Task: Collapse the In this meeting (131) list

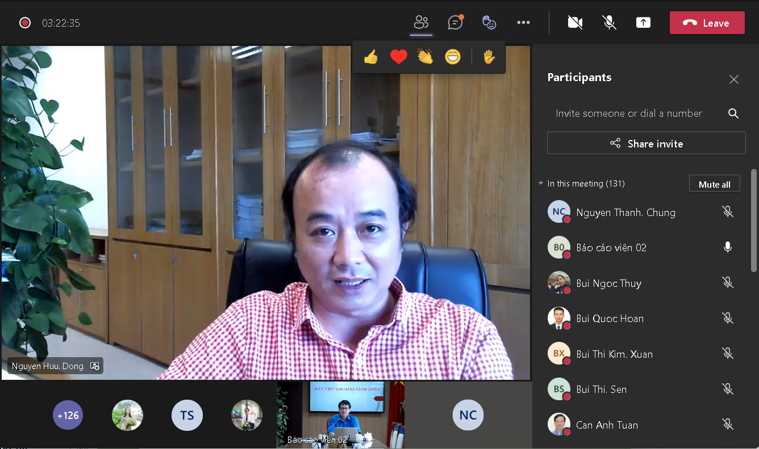Action: click(541, 184)
